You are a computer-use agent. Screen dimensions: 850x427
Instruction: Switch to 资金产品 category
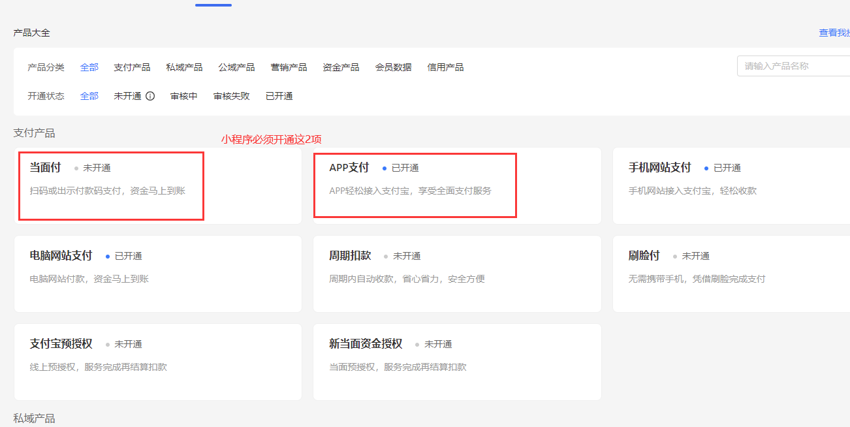tap(341, 67)
